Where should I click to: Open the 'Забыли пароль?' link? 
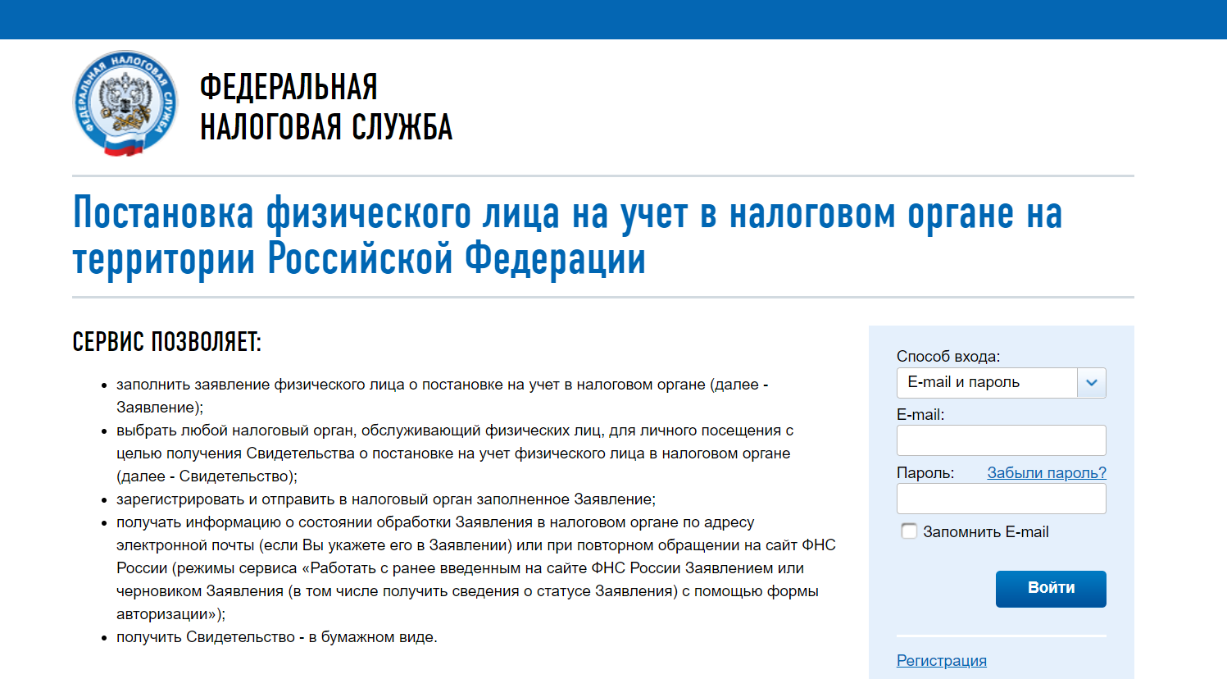tap(1046, 473)
